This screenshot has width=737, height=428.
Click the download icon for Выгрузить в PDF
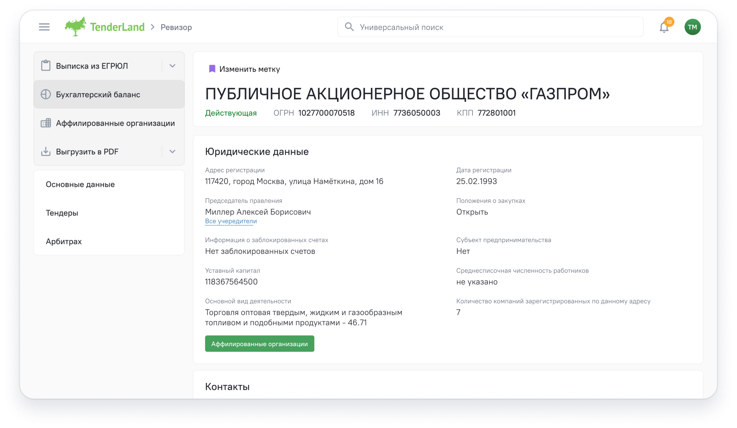click(x=46, y=151)
